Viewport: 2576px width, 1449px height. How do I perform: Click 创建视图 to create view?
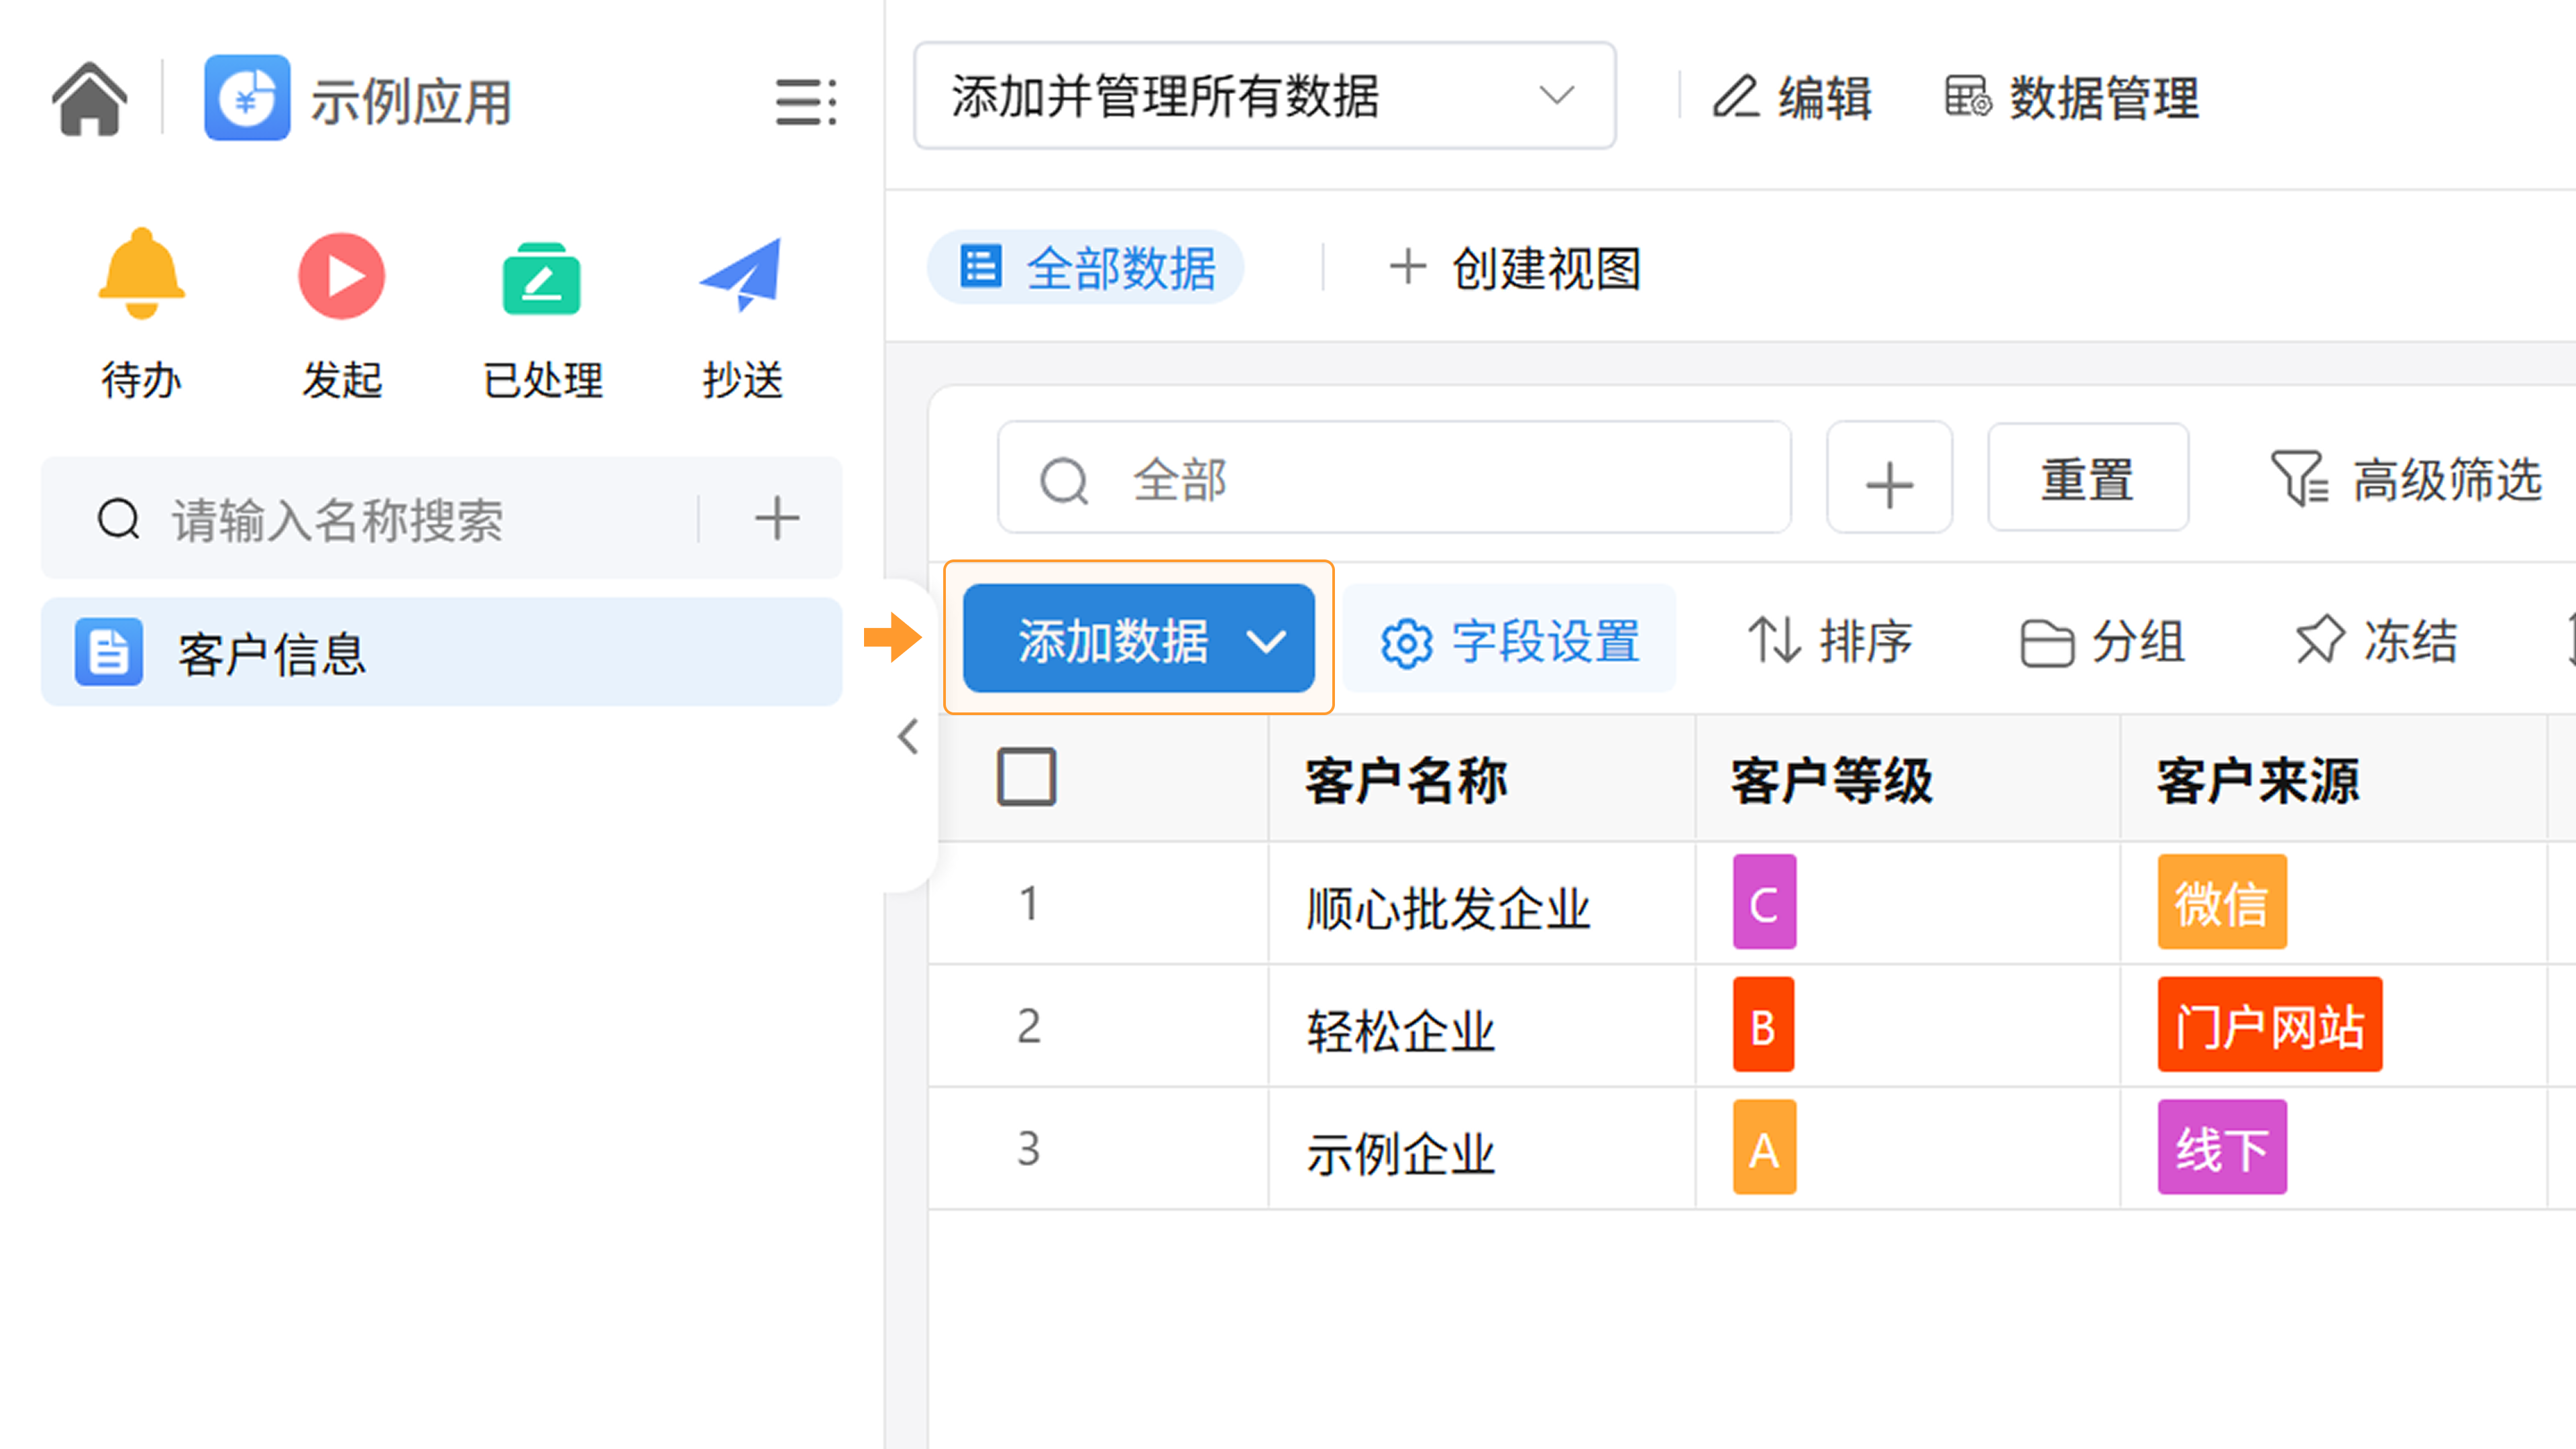coord(1516,268)
